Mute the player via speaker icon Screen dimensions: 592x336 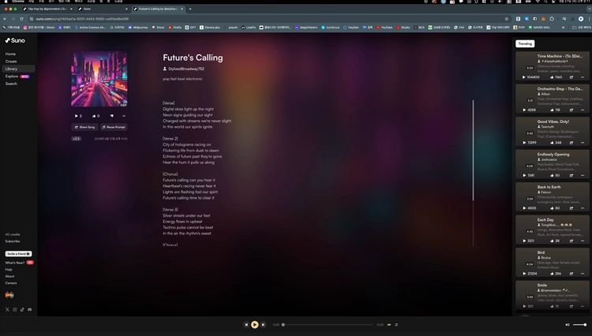[x=567, y=325]
